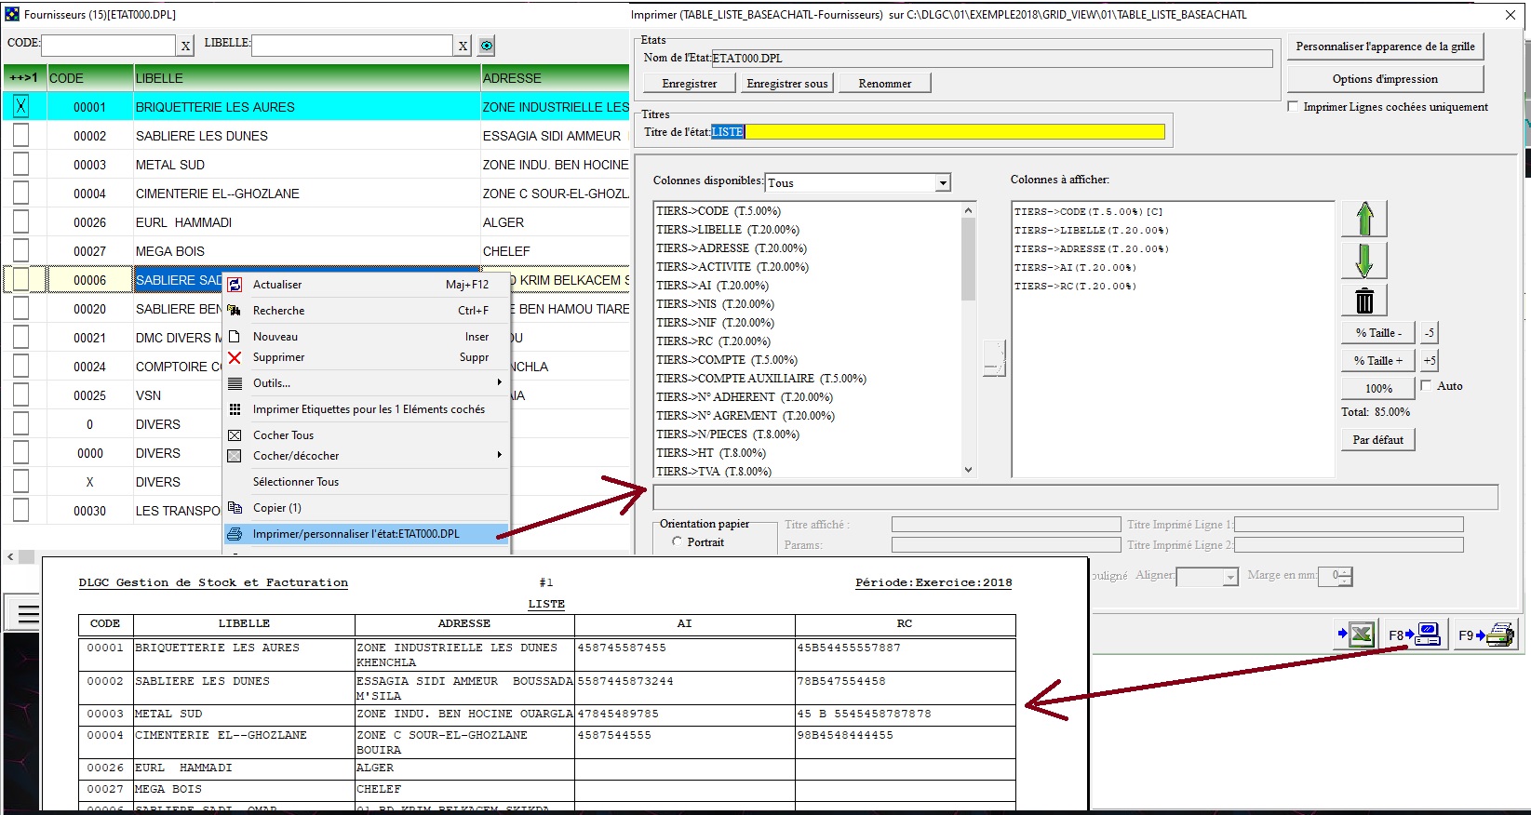1531x815 pixels.
Task: Choose Imprimer Etiquettes pour les éléments cochés
Action: (x=369, y=409)
